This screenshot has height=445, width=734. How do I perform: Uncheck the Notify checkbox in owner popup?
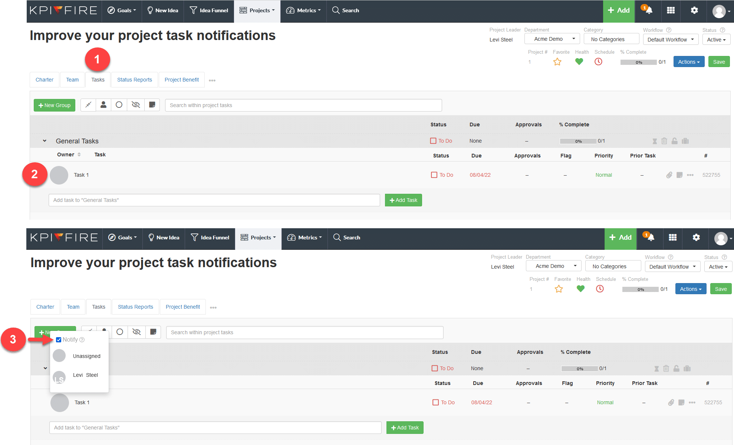[x=59, y=340]
